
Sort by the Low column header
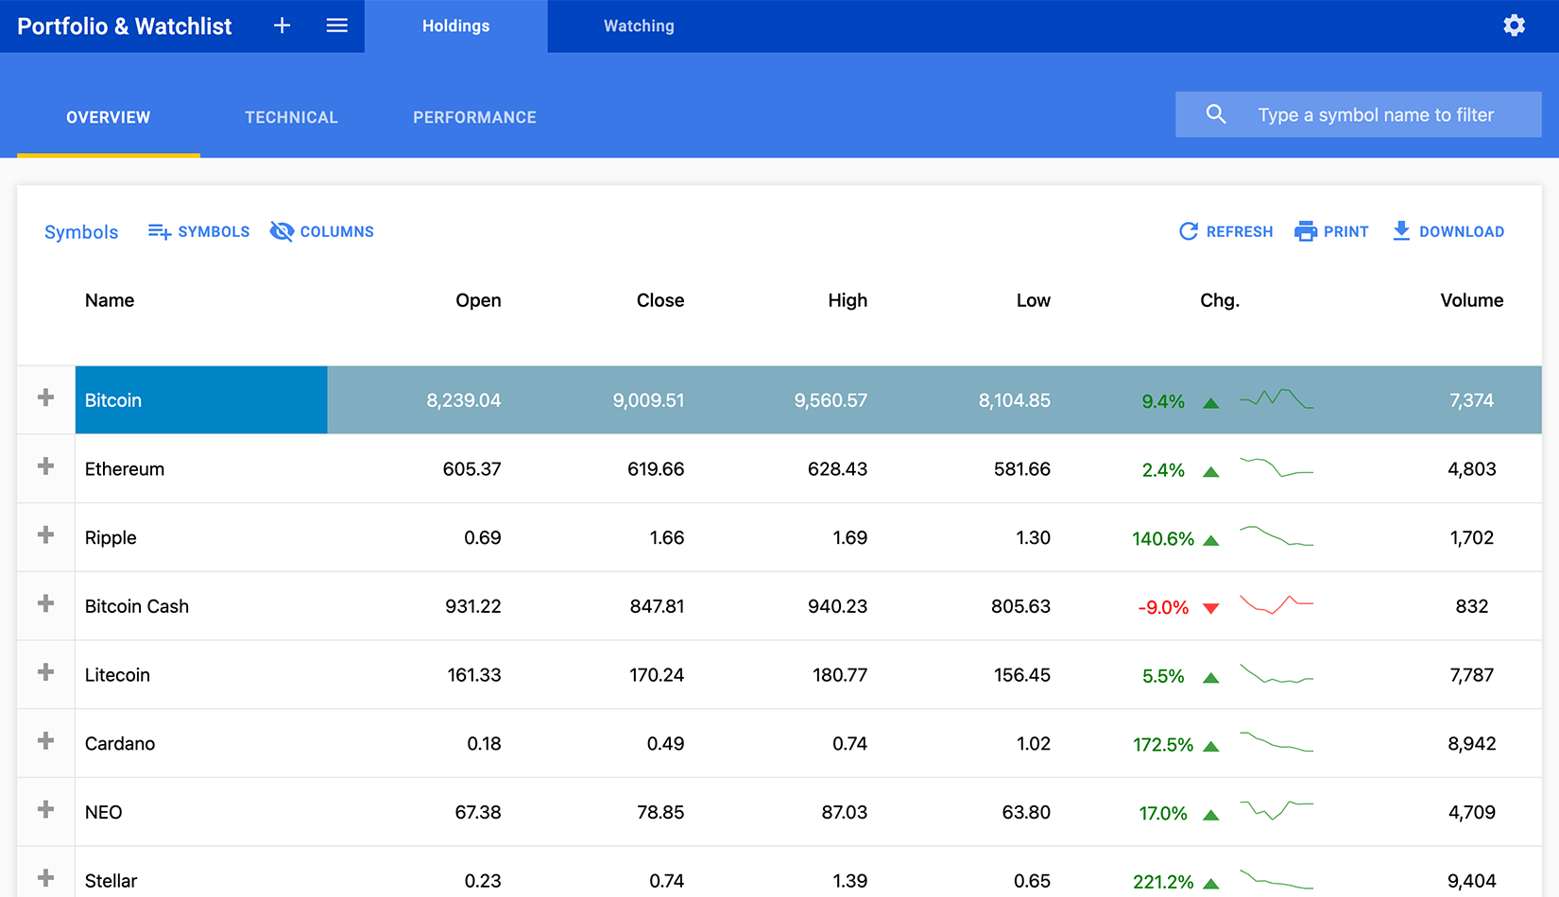coord(1034,300)
